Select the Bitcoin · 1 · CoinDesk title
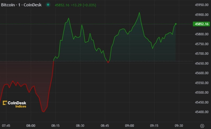Screen dimensions: 211x129 pos(21,5)
